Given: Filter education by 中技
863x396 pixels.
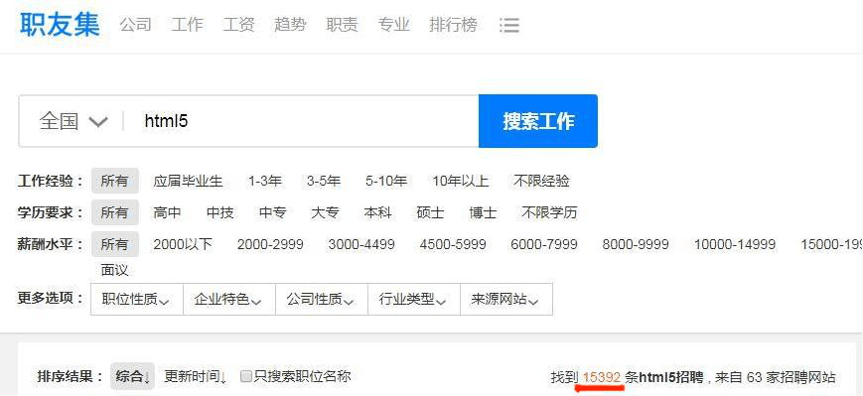Looking at the screenshot, I should tap(220, 212).
